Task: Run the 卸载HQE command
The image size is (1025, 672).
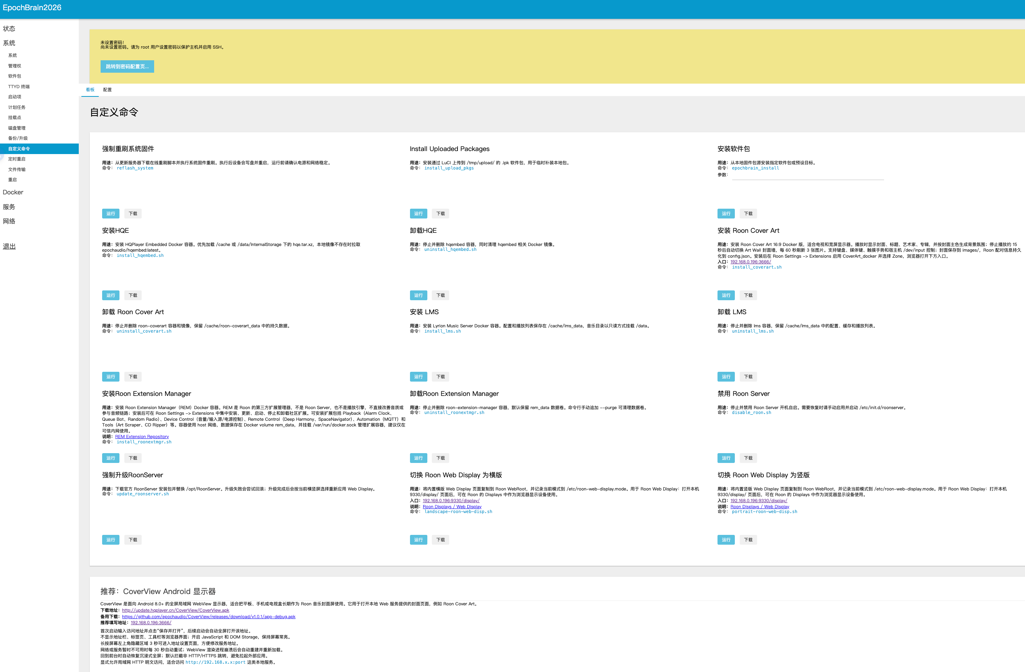Action: pos(418,295)
